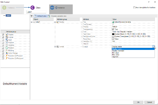Click the empty Instance name field

(x=12, y=12)
